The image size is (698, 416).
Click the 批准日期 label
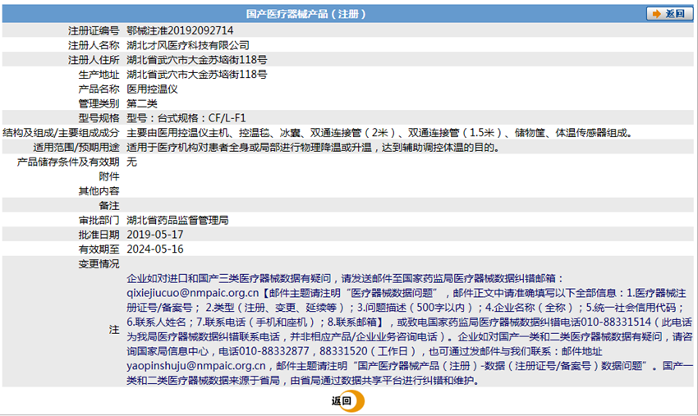pos(99,235)
